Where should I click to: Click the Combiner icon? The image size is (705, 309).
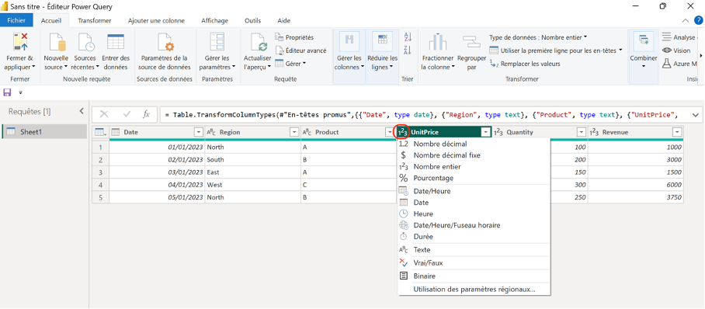coord(644,40)
